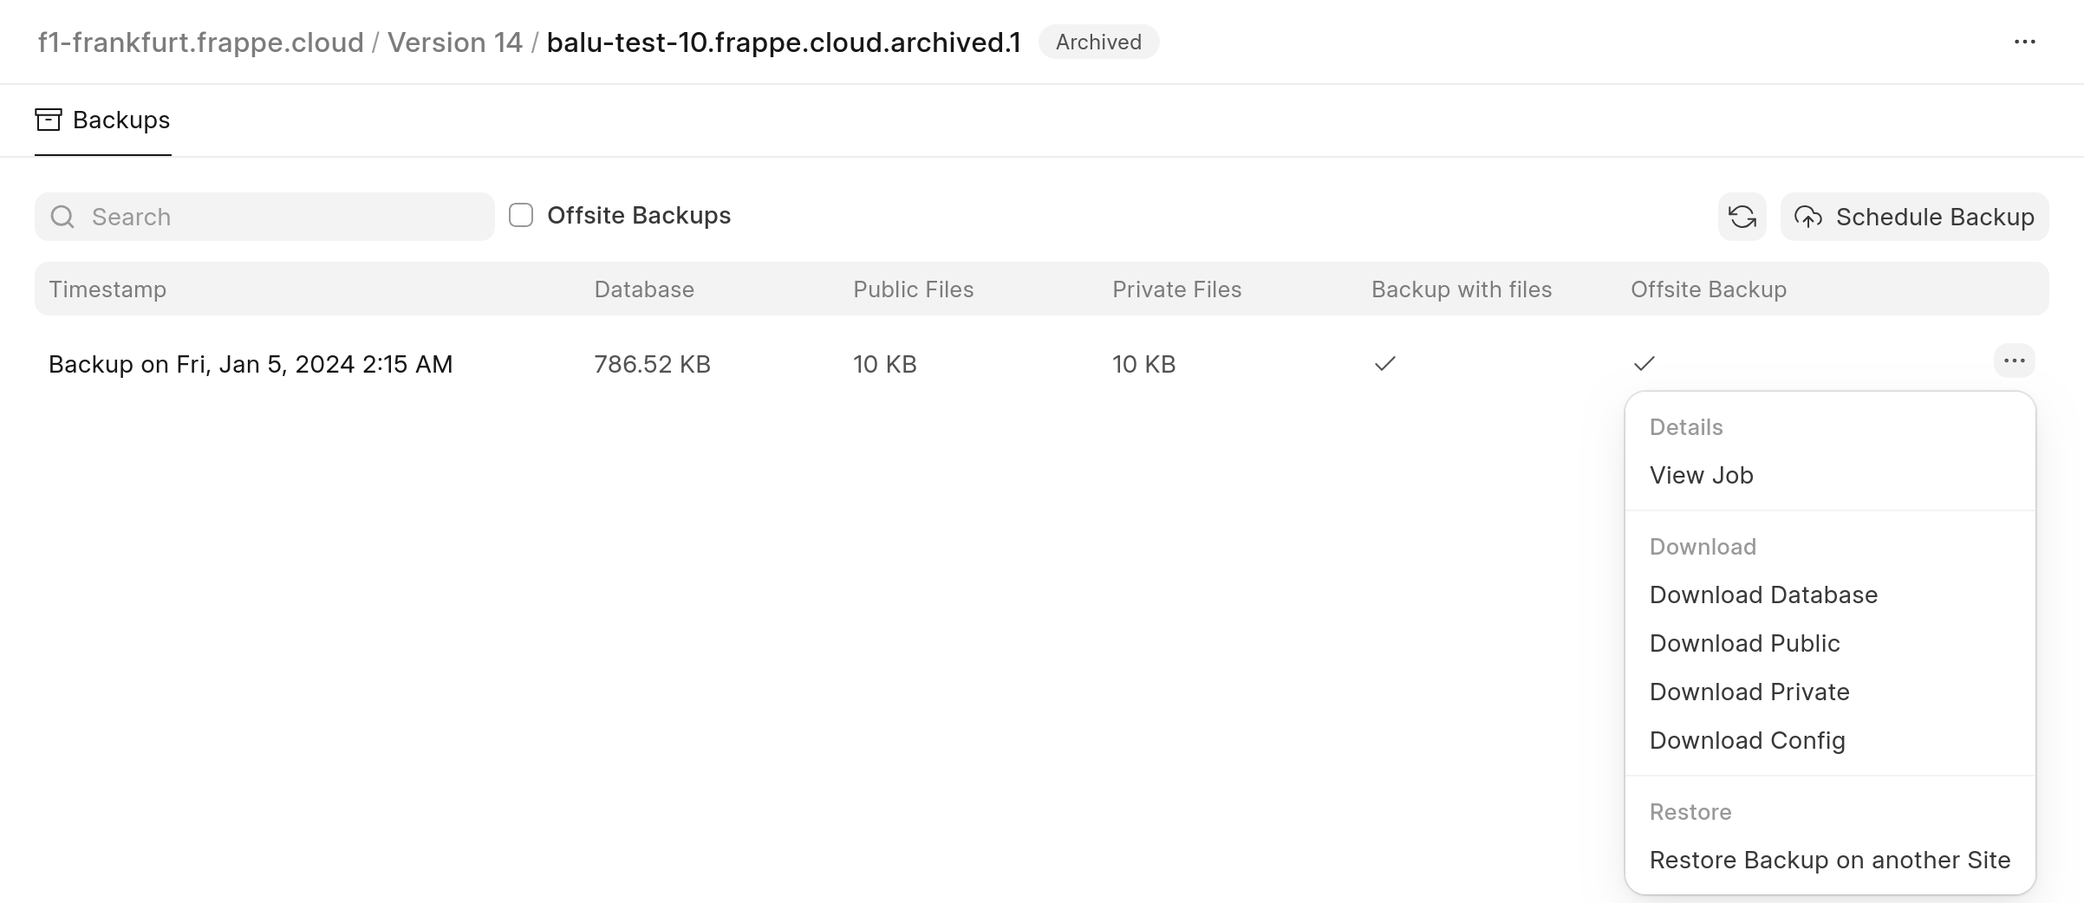
Task: Click the Archived status badge
Action: coord(1098,42)
